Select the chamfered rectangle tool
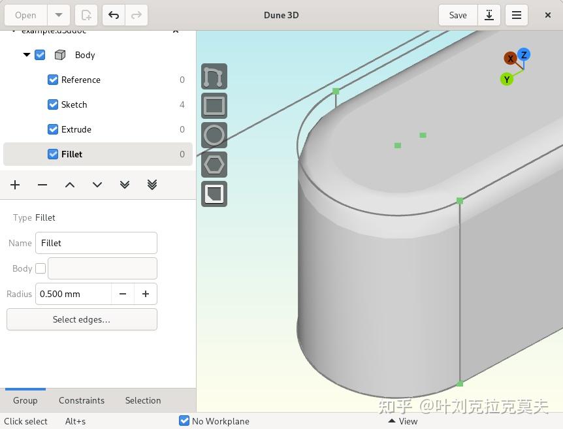The width and height of the screenshot is (563, 429). point(214,193)
